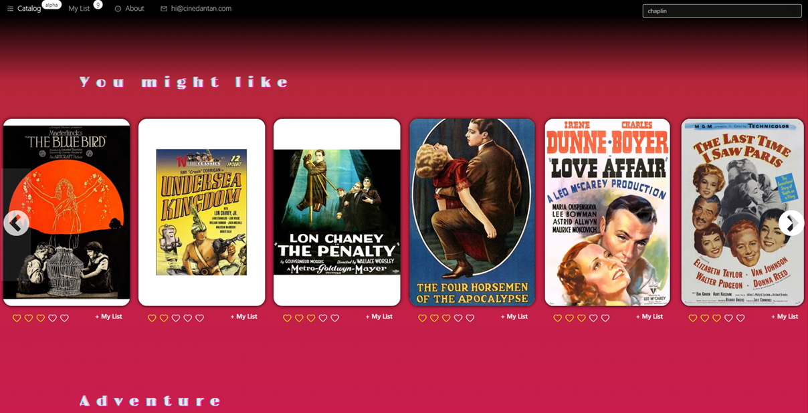This screenshot has width=808, height=413.
Task: Open the Catalog menu
Action: click(x=29, y=9)
